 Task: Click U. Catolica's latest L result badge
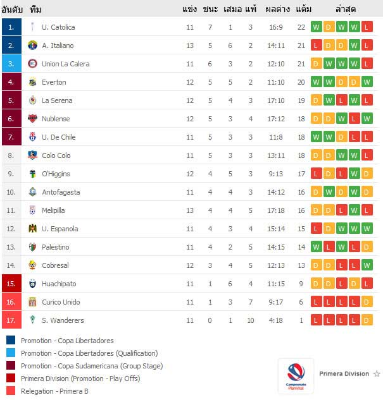tap(367, 27)
